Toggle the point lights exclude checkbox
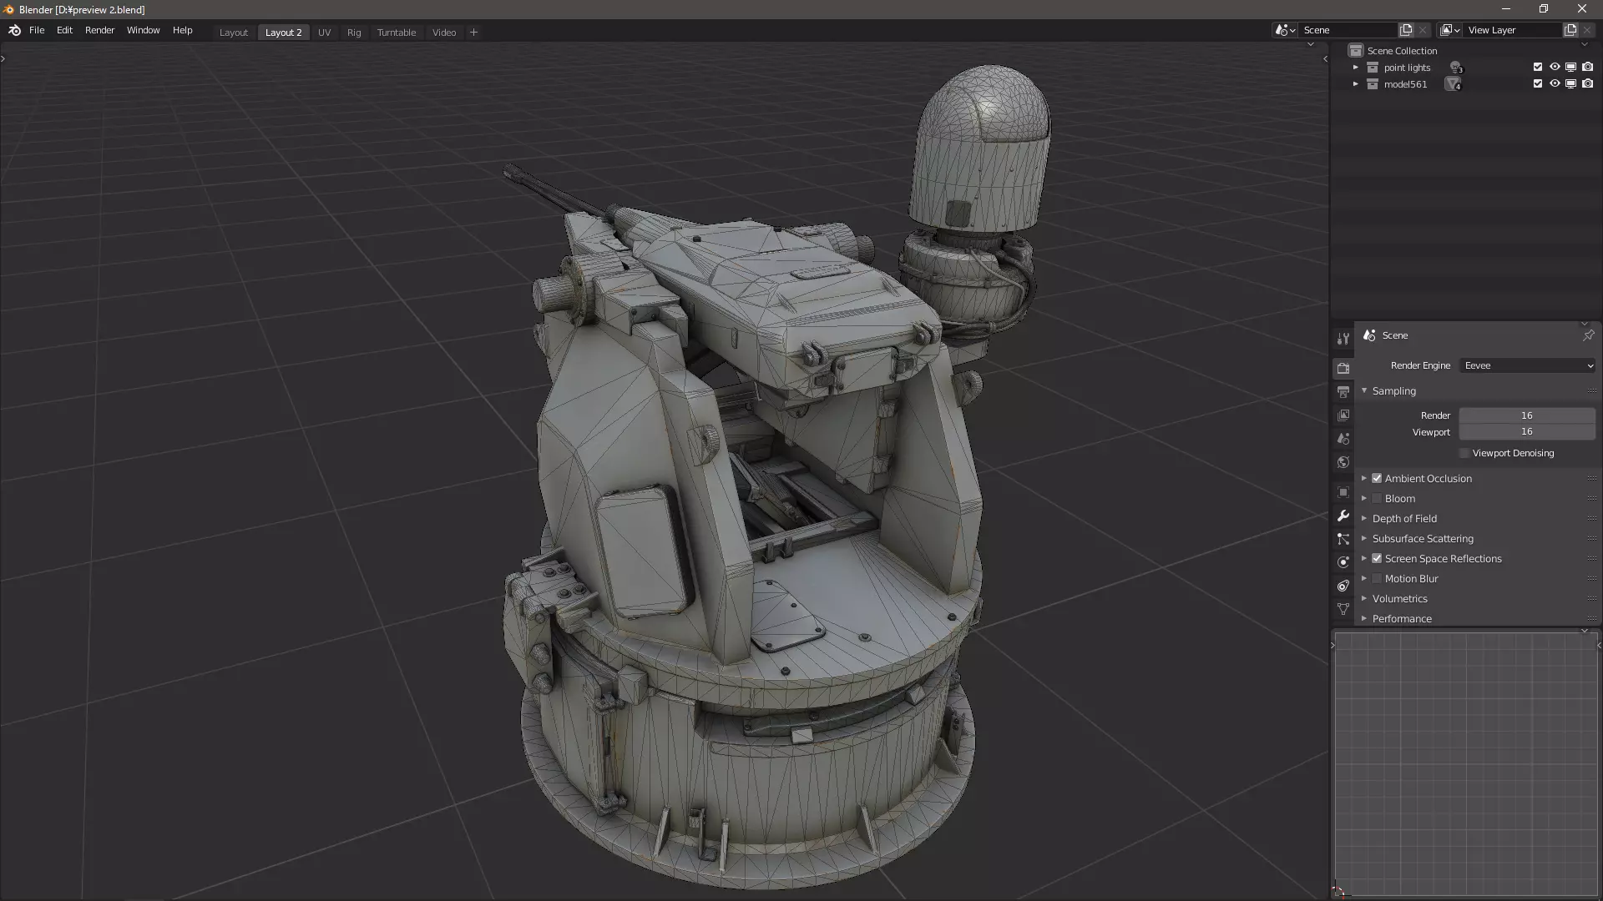This screenshot has width=1603, height=901. coord(1538,67)
